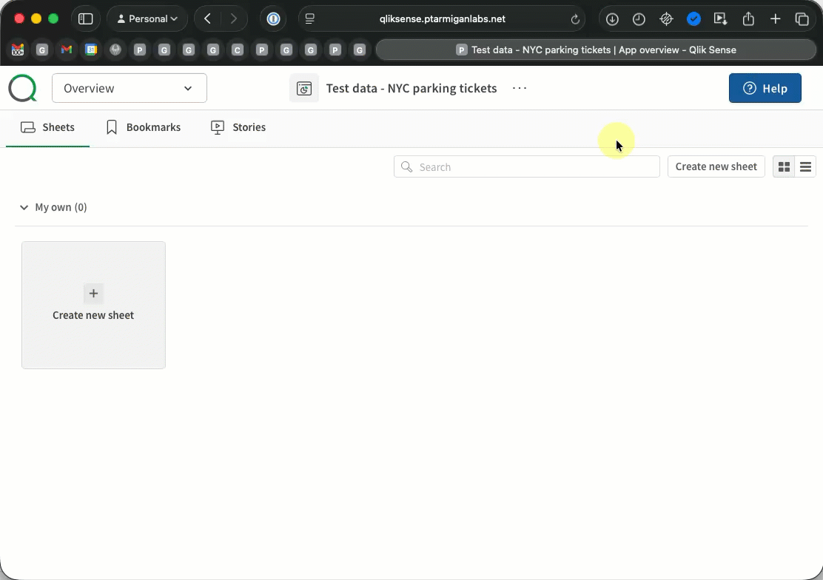Collapse the My own section
Viewport: 823px width, 580px height.
24,208
